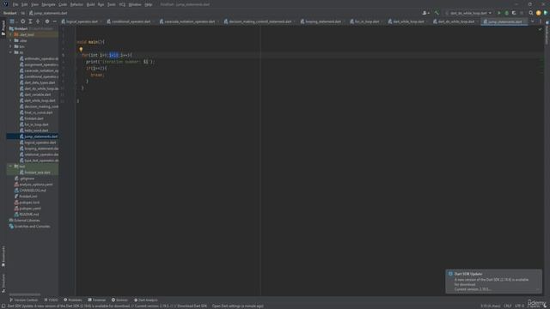
Task: Click the CRLF line separator indicator
Action: (508, 306)
